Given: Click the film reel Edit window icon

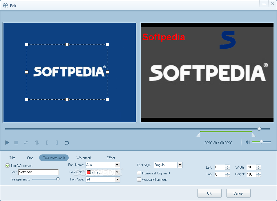Looking at the screenshot, I should 6,5.
